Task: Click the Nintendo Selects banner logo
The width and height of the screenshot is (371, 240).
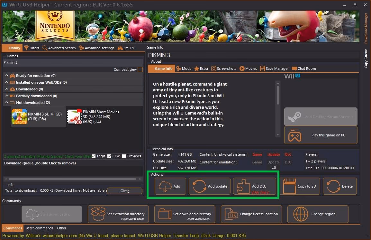Action: (x=55, y=25)
